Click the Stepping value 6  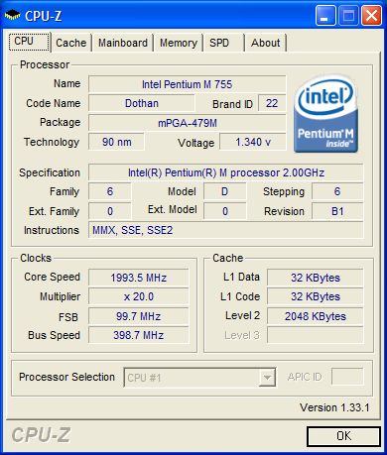click(337, 191)
